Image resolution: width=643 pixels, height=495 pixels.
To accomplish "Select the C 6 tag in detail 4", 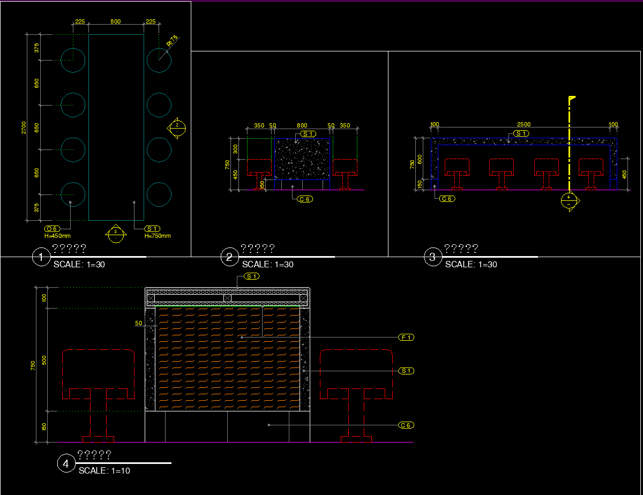I will 407,425.
